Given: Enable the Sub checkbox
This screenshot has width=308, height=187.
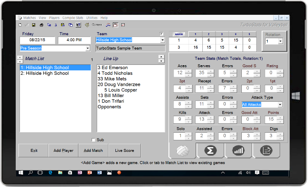Looking at the screenshot, I should click(93, 140).
